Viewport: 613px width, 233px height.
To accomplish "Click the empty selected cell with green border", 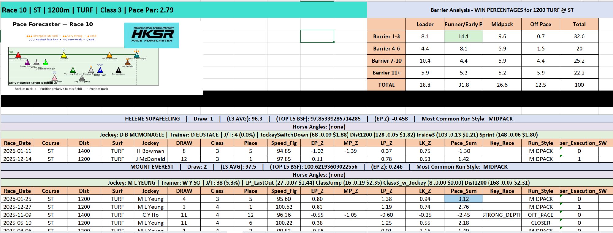I will point(317,36).
